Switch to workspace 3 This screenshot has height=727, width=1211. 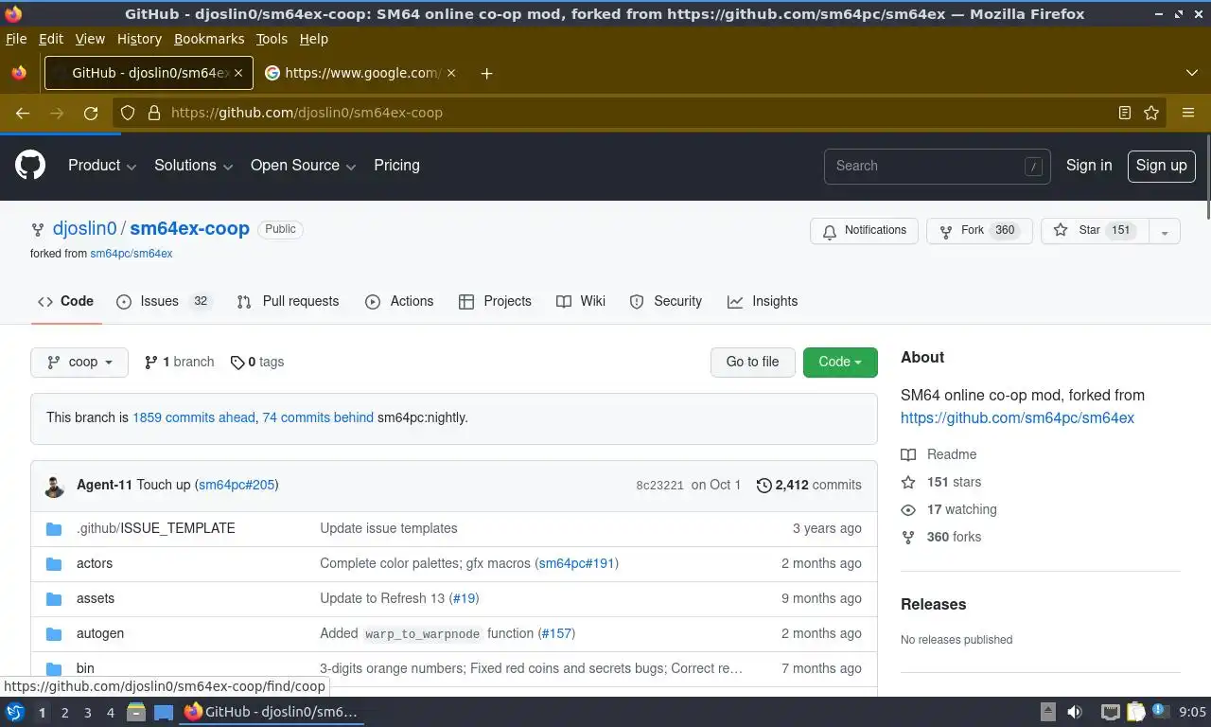tap(87, 712)
